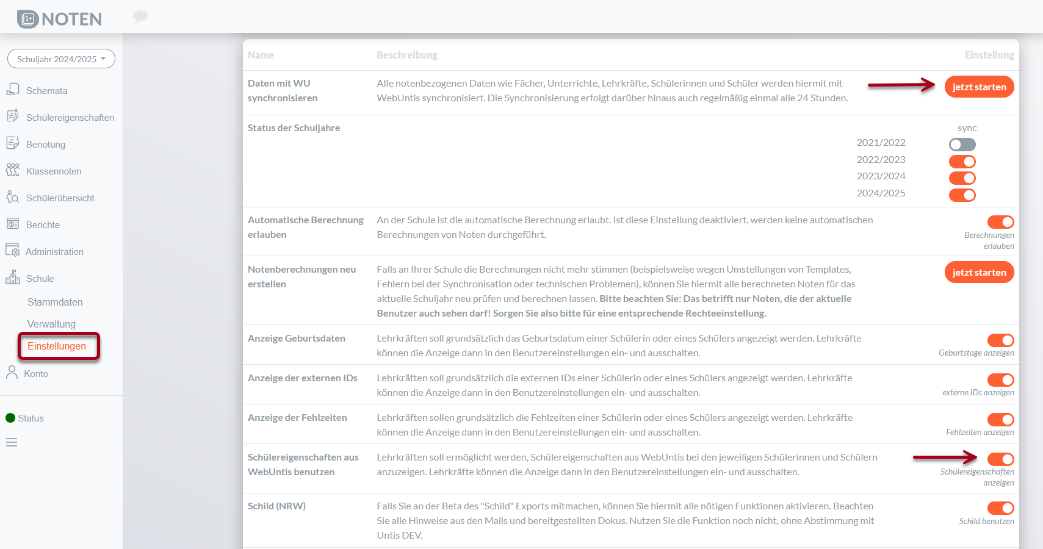This screenshot has width=1043, height=549.
Task: Click the Klassennoten group icon
Action: coord(13,170)
